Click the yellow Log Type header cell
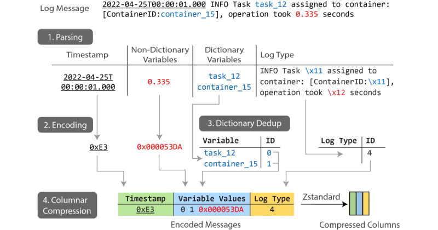Viewport: 438px width, 230px height. coord(272,198)
